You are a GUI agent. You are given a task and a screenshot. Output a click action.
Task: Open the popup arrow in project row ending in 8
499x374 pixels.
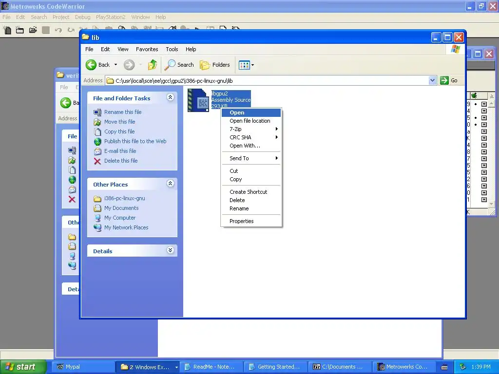click(x=484, y=152)
